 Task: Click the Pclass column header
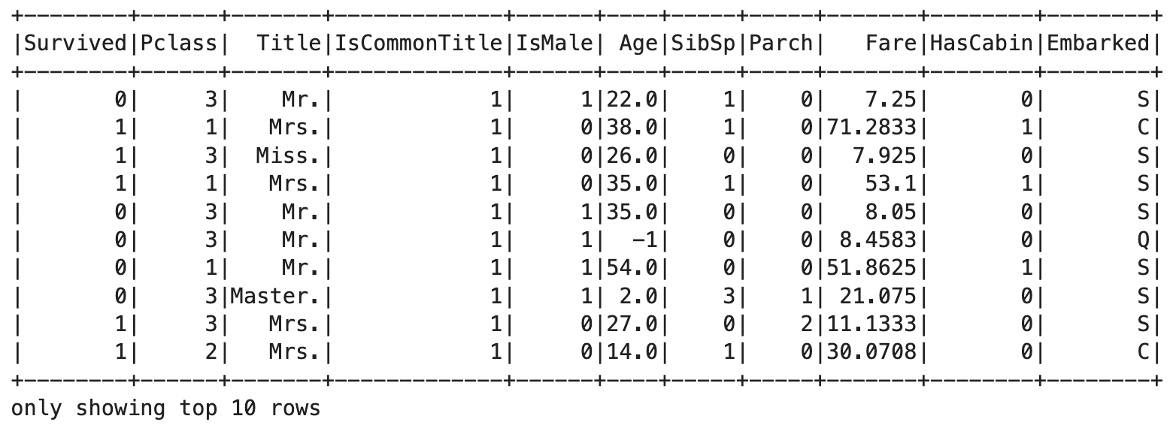point(179,44)
